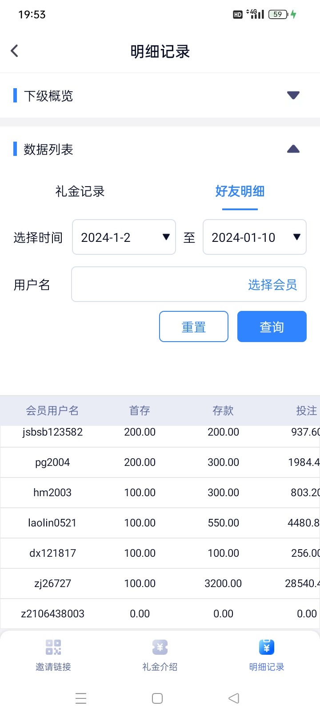Tap the 会员用户名 column header

coord(52,411)
